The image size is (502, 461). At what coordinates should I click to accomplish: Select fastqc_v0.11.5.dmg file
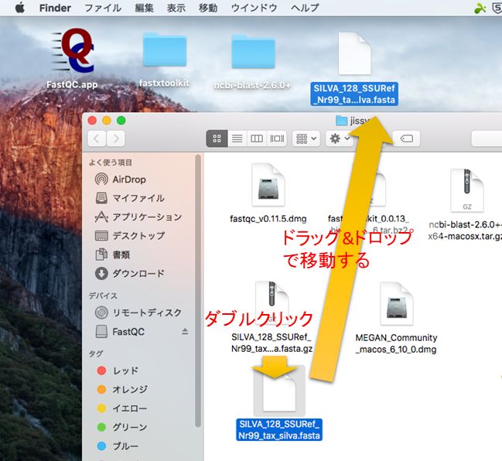[x=268, y=185]
